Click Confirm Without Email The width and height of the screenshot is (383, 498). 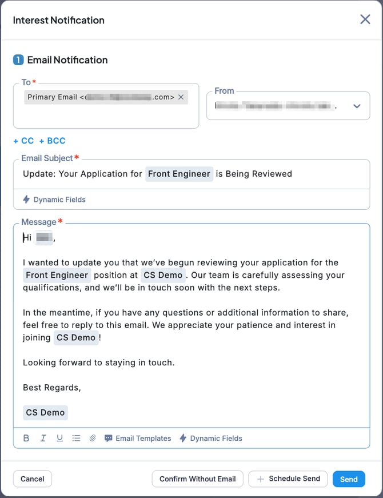(x=197, y=479)
